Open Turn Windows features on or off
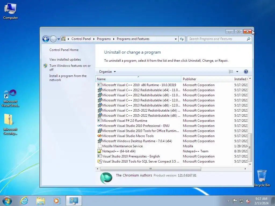This screenshot has height=206, width=275. (x=70, y=68)
